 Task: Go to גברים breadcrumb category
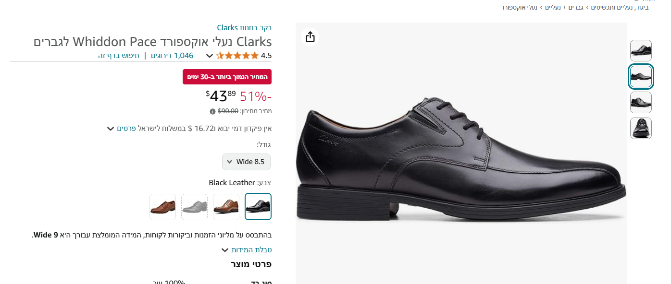point(576,7)
